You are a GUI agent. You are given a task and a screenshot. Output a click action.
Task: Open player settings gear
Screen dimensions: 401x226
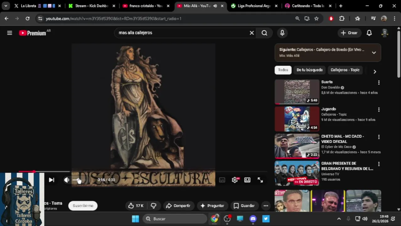tap(235, 180)
